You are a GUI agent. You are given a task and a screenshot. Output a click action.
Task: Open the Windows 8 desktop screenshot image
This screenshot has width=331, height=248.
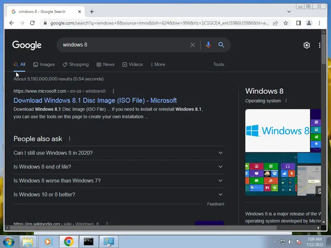point(309,174)
